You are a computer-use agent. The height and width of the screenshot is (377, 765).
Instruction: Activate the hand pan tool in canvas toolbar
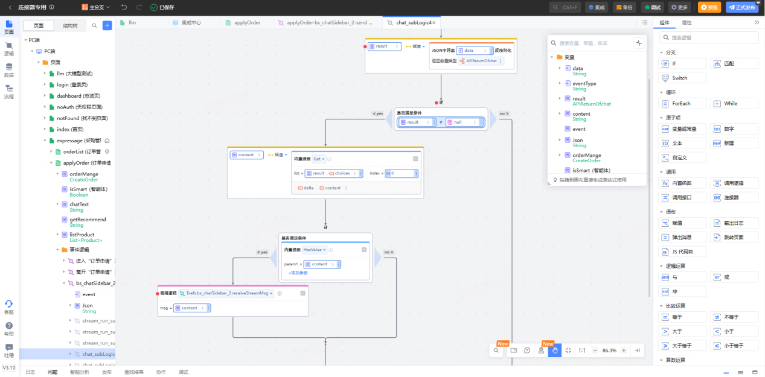[x=555, y=350]
